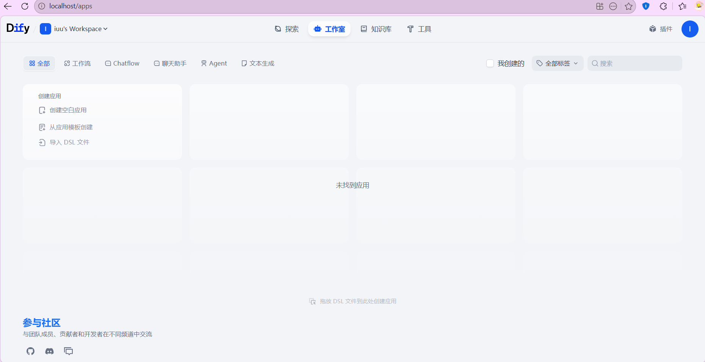Reload the page with refresh icon

click(25, 6)
